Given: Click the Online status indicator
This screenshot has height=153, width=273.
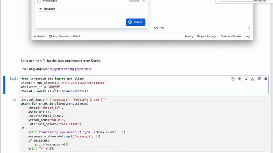Looking at the screenshot, I should click(x=40, y=37).
